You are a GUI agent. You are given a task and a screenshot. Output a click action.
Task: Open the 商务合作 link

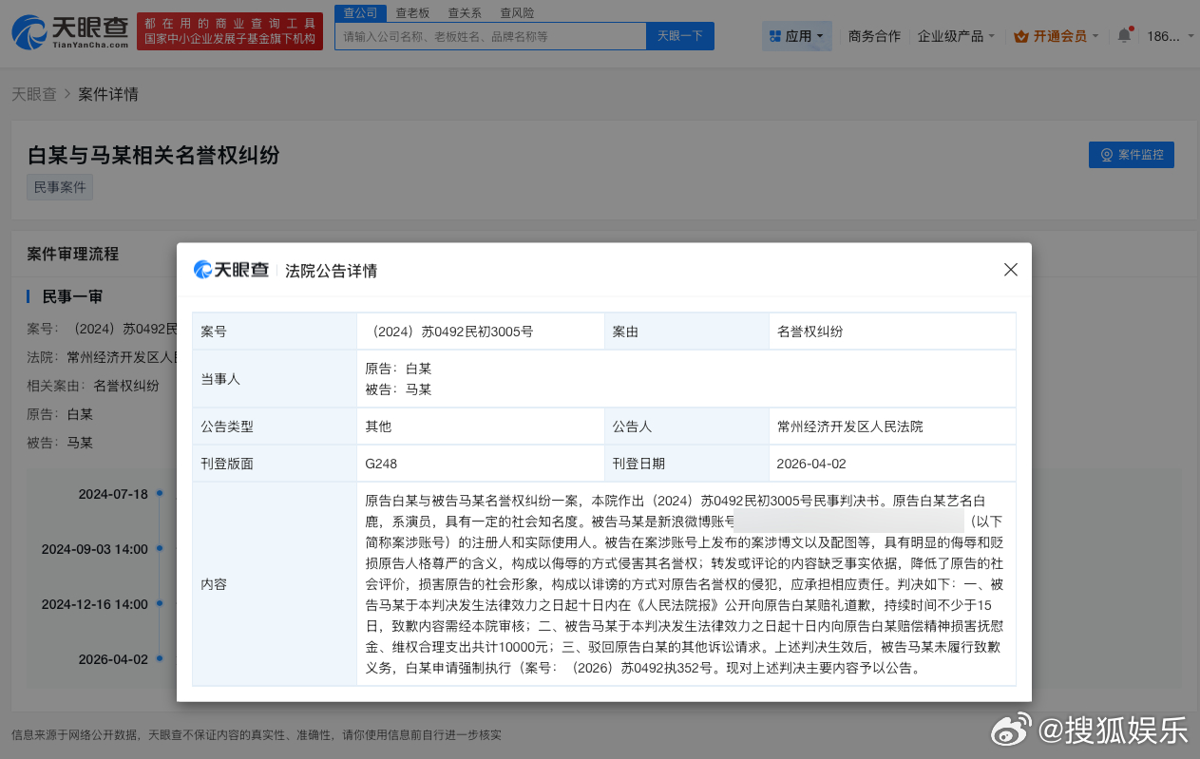(874, 36)
